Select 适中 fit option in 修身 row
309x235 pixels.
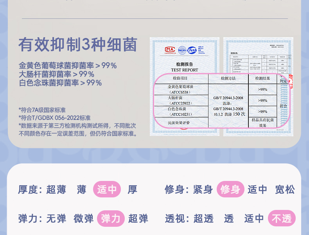[x=257, y=190]
